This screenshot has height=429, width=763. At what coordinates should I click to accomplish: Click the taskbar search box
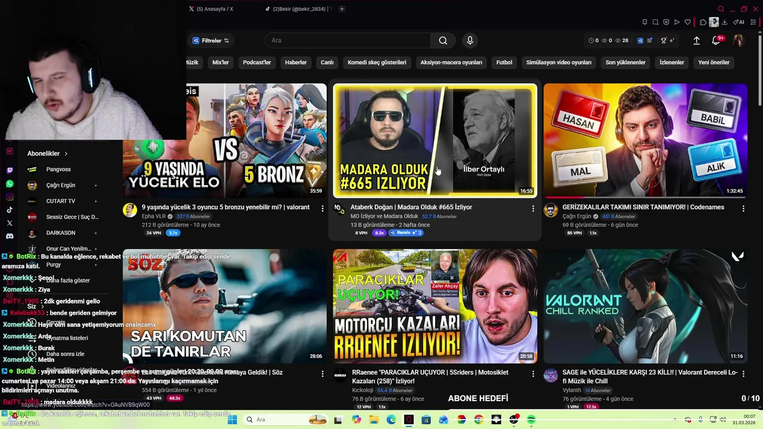[286, 419]
